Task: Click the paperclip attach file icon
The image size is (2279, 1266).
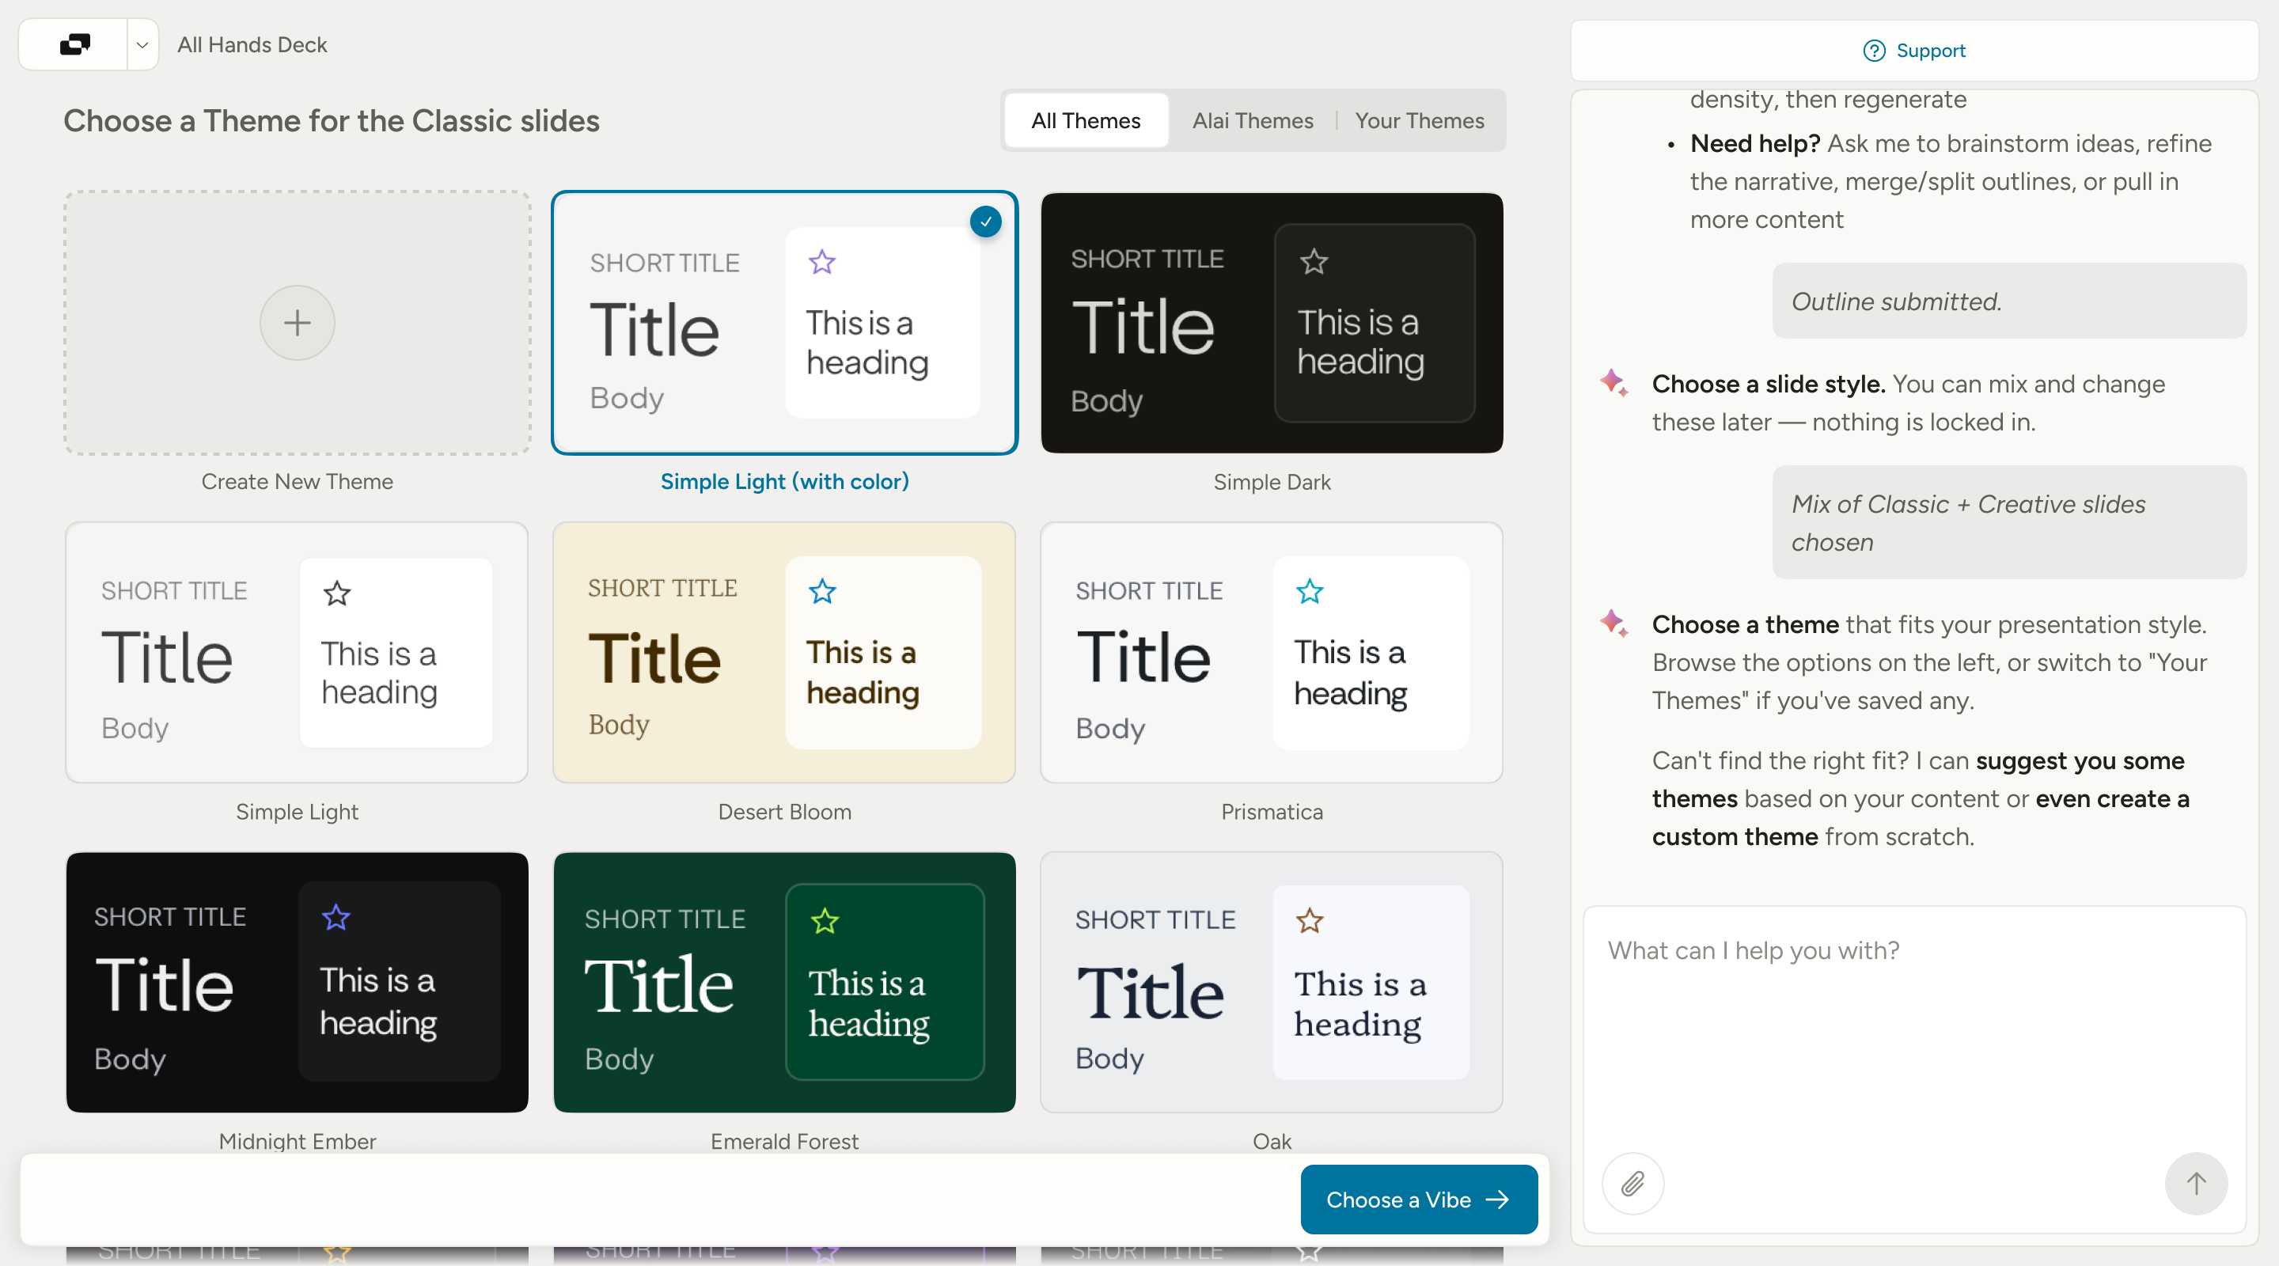Action: tap(1632, 1183)
